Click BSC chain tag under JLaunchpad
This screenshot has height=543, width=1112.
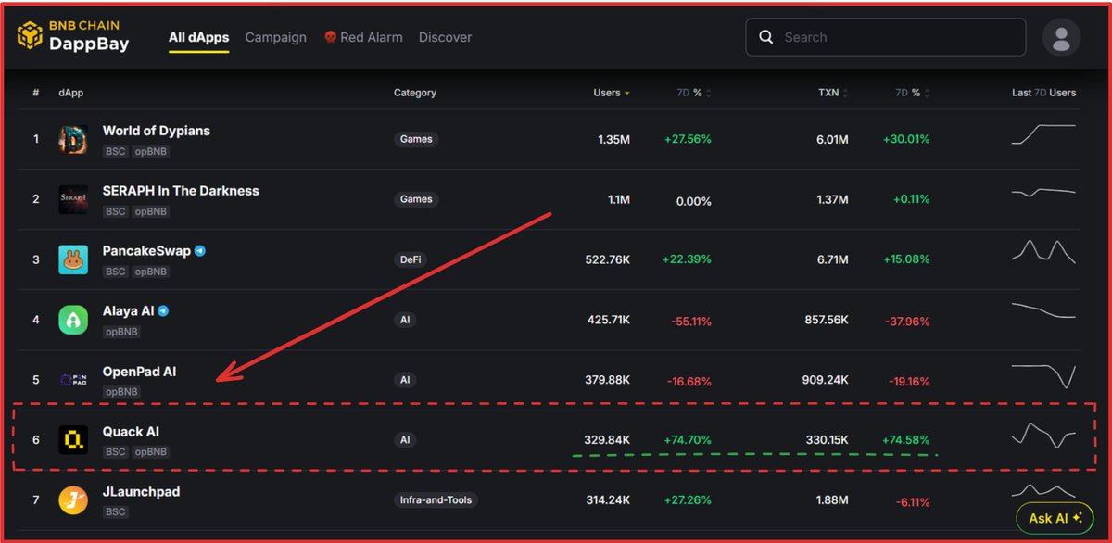pyautogui.click(x=115, y=511)
